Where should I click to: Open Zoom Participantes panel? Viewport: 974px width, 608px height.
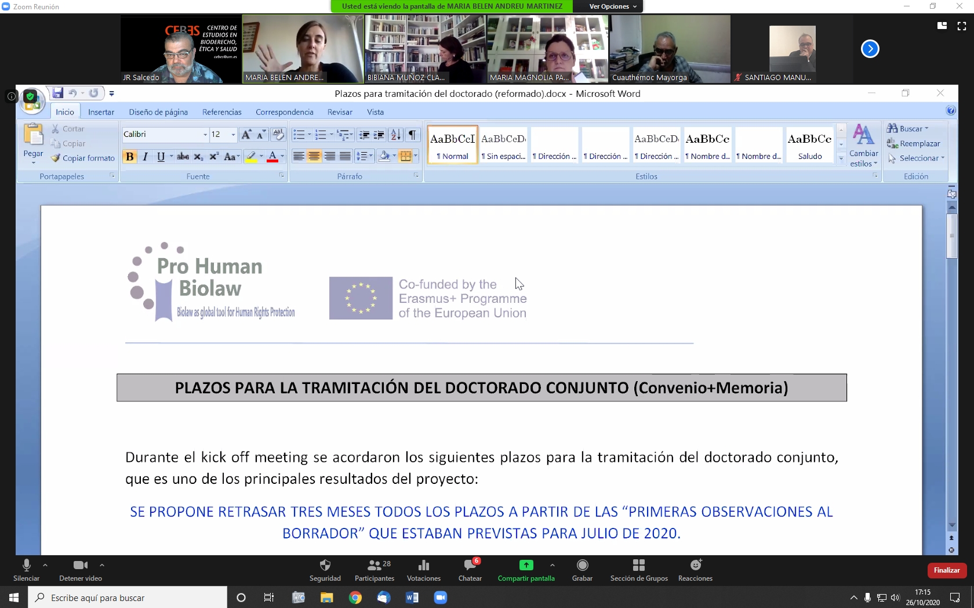click(375, 570)
